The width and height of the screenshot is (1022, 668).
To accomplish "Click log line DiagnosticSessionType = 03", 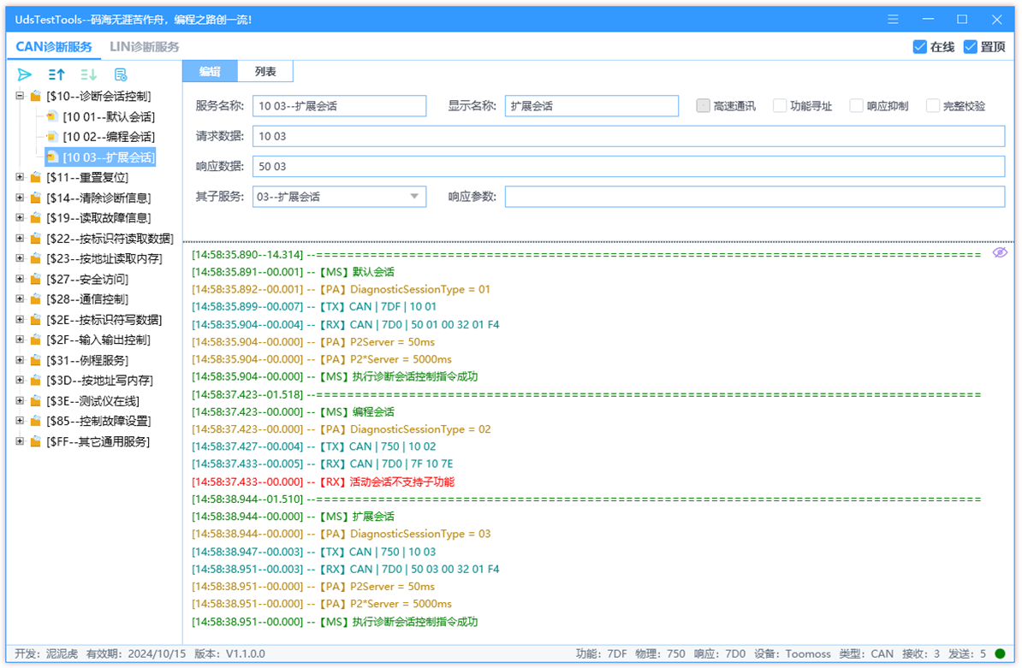I will (x=341, y=534).
